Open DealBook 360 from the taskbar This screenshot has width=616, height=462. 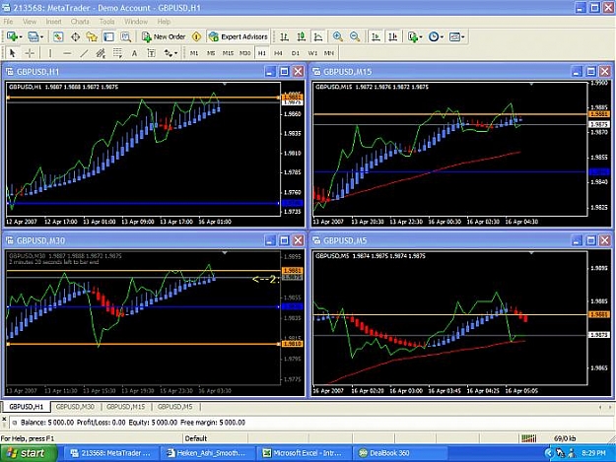[x=399, y=453]
